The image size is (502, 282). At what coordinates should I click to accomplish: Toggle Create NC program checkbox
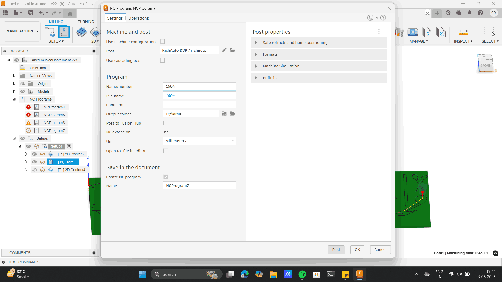coord(166,177)
